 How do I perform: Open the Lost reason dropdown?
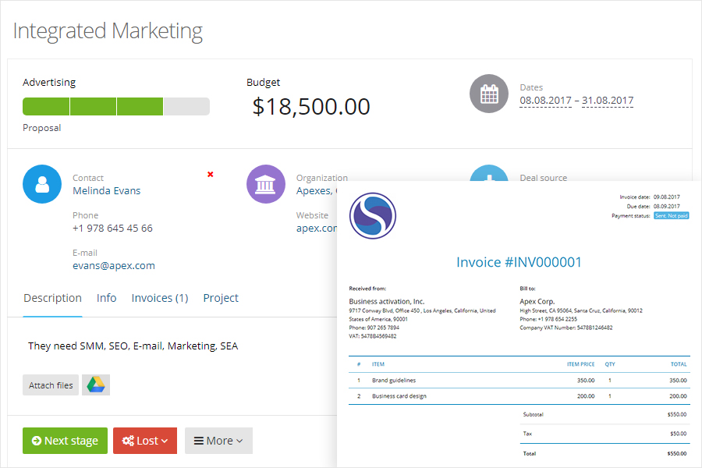[145, 441]
